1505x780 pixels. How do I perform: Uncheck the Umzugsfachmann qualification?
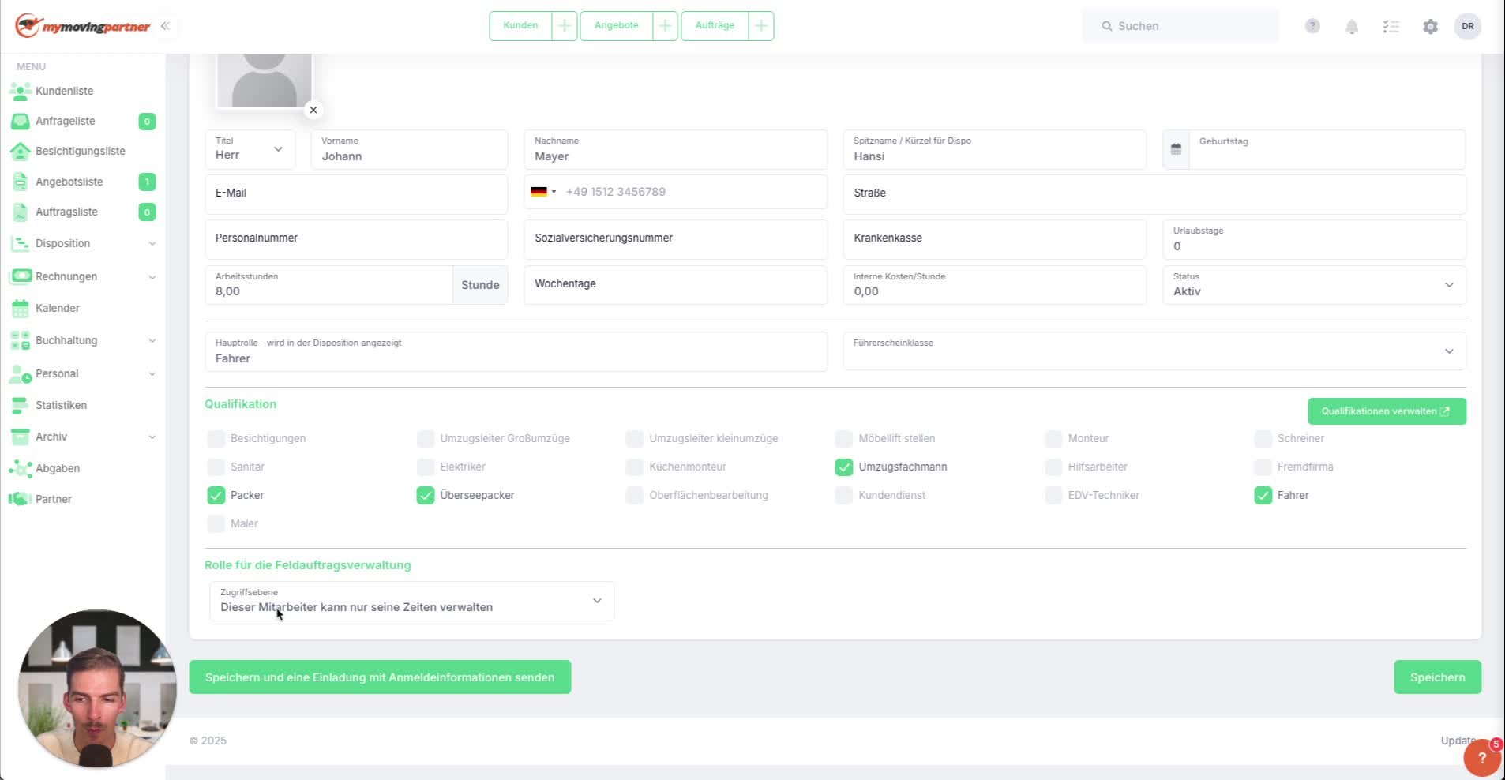[x=844, y=467]
